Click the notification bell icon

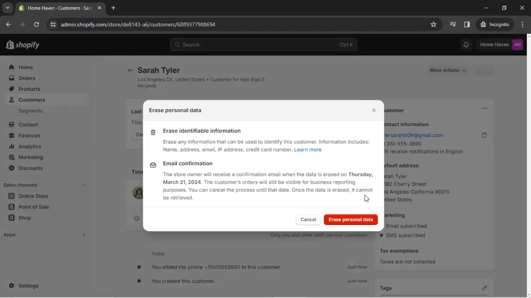(466, 44)
